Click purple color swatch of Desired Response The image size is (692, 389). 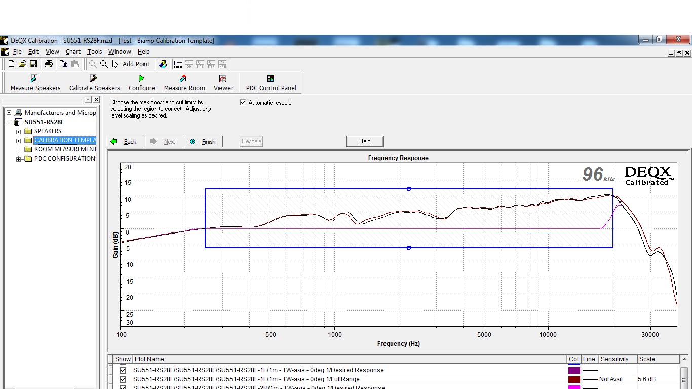(574, 370)
